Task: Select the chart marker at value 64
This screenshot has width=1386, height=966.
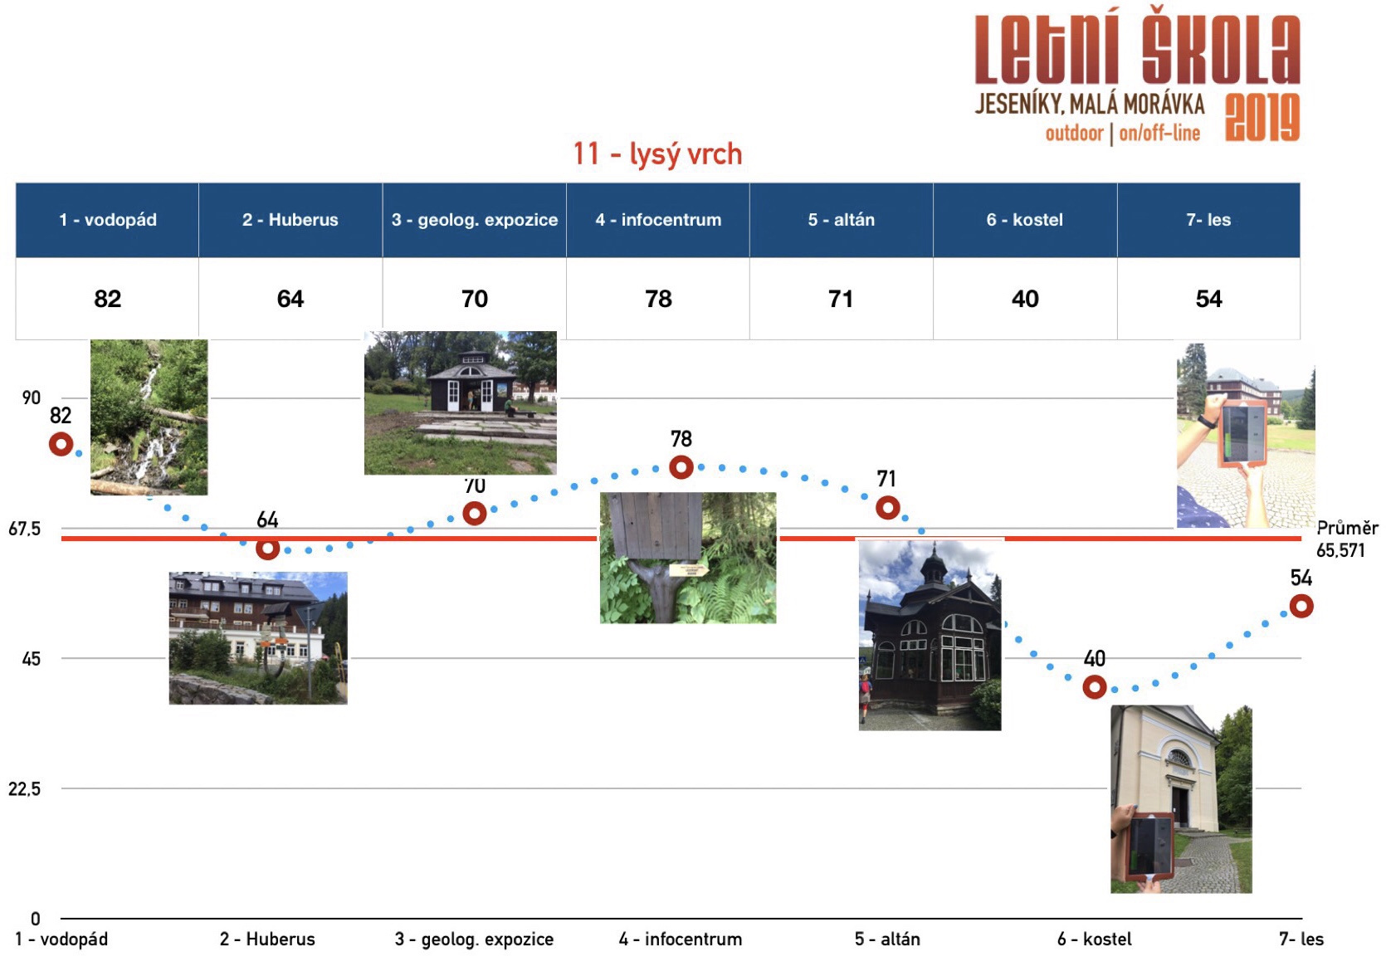Action: pos(267,549)
